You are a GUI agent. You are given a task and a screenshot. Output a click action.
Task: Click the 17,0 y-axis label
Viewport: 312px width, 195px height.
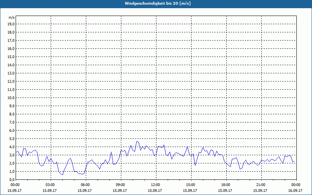(11, 41)
